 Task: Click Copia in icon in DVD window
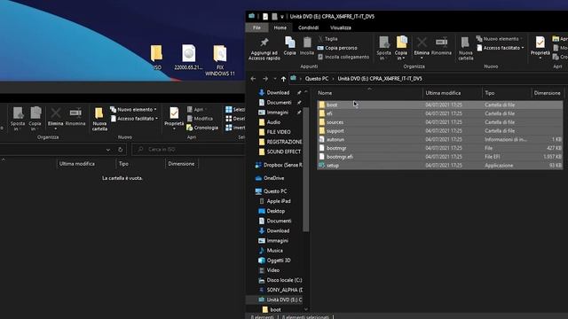(x=401, y=43)
